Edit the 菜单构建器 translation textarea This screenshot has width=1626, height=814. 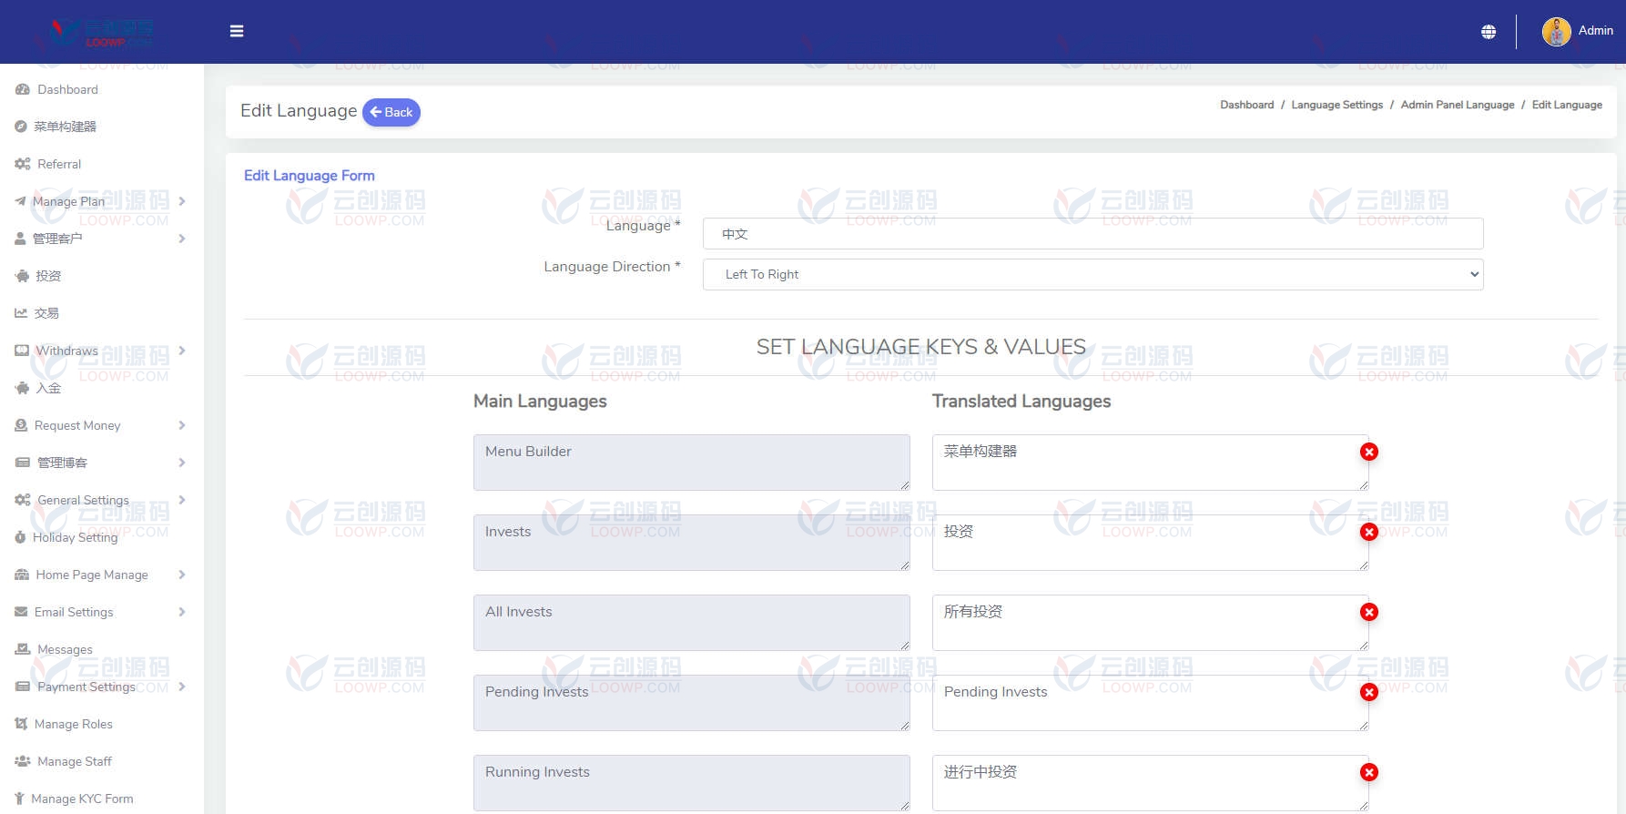coord(1150,463)
